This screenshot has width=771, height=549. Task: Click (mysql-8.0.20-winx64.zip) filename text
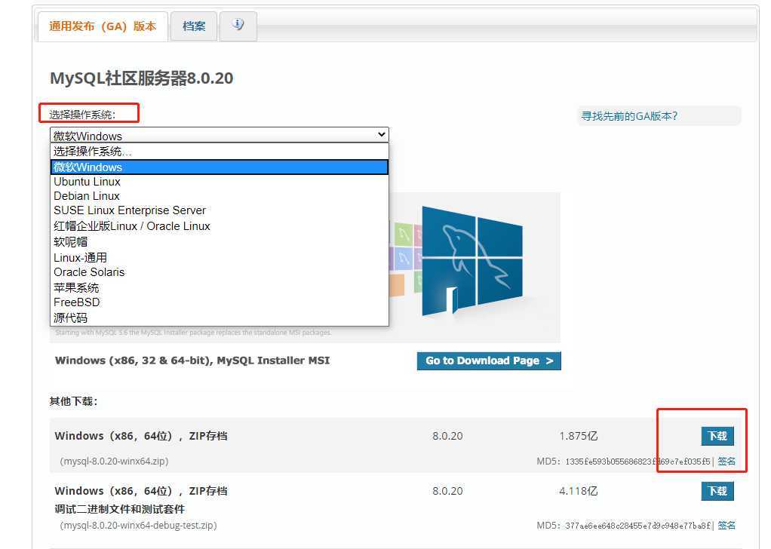coord(114,462)
